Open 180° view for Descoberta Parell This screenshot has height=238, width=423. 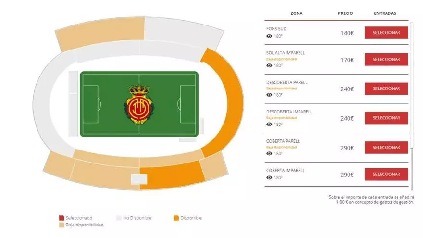[x=269, y=95]
